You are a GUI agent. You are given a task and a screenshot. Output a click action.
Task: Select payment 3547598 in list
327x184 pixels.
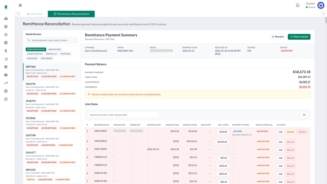click(52, 141)
